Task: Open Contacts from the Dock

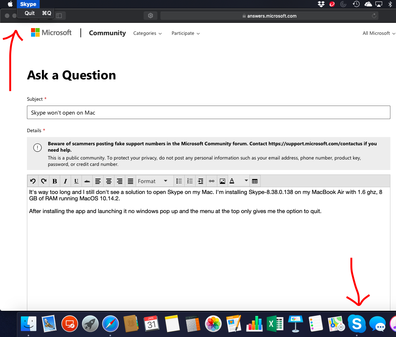Action: tap(131, 324)
